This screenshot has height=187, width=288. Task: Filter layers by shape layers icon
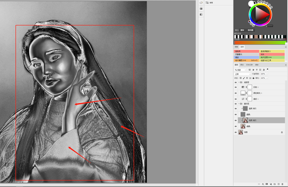coord(260,70)
